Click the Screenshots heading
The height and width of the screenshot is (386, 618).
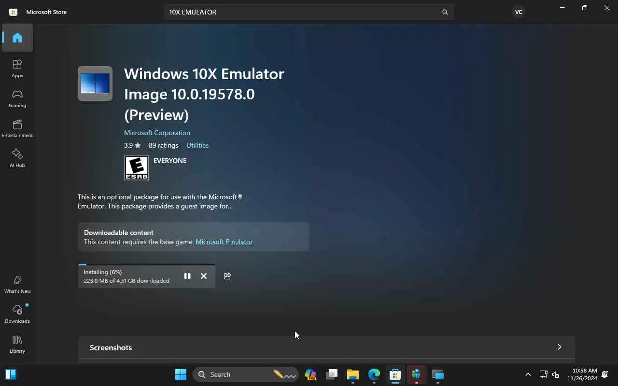tap(111, 347)
